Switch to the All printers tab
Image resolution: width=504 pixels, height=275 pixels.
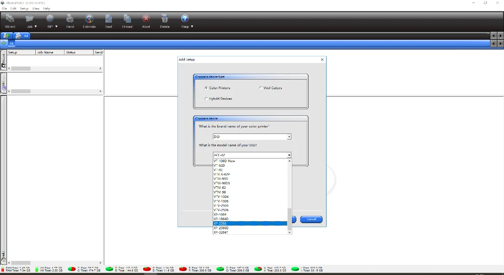[x=22, y=36]
